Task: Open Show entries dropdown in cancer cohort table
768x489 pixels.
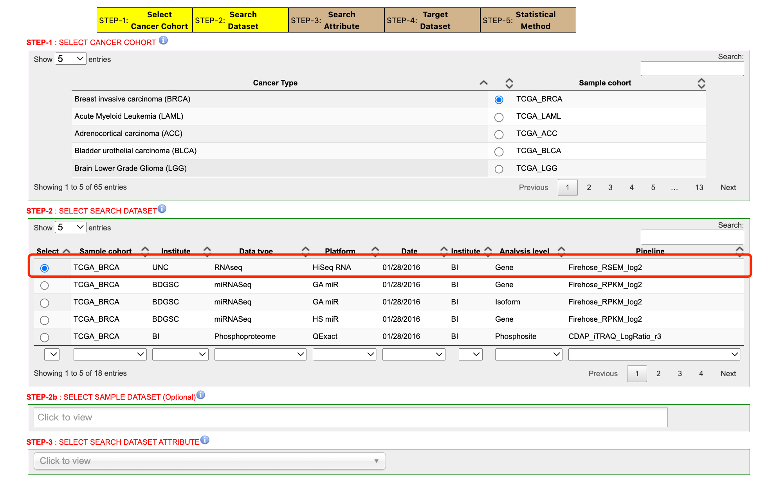Action: coord(70,59)
